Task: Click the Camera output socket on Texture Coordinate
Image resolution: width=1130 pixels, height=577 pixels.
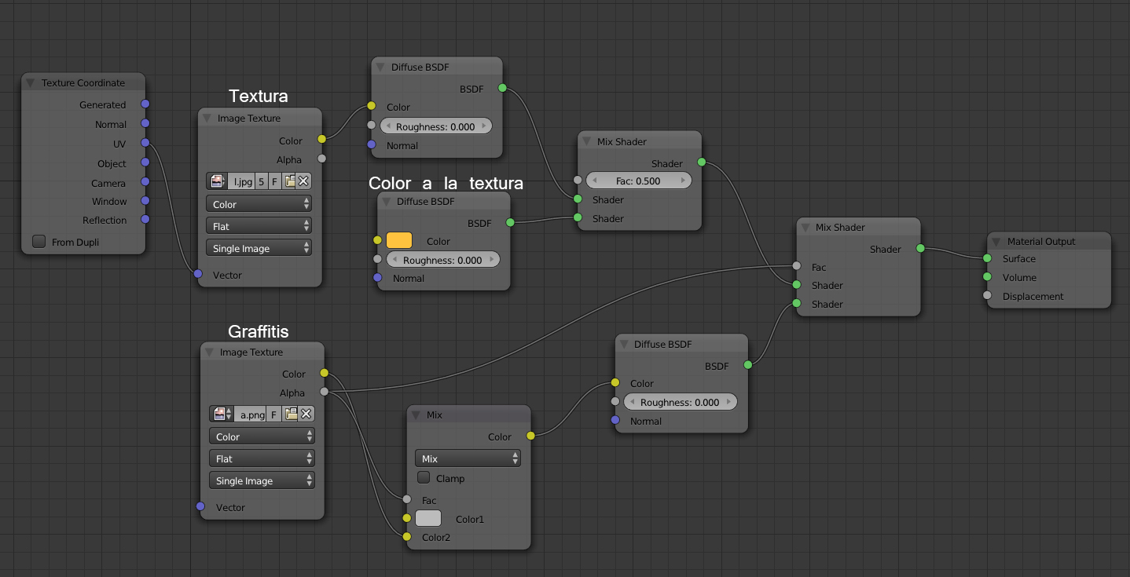Action: [x=145, y=182]
